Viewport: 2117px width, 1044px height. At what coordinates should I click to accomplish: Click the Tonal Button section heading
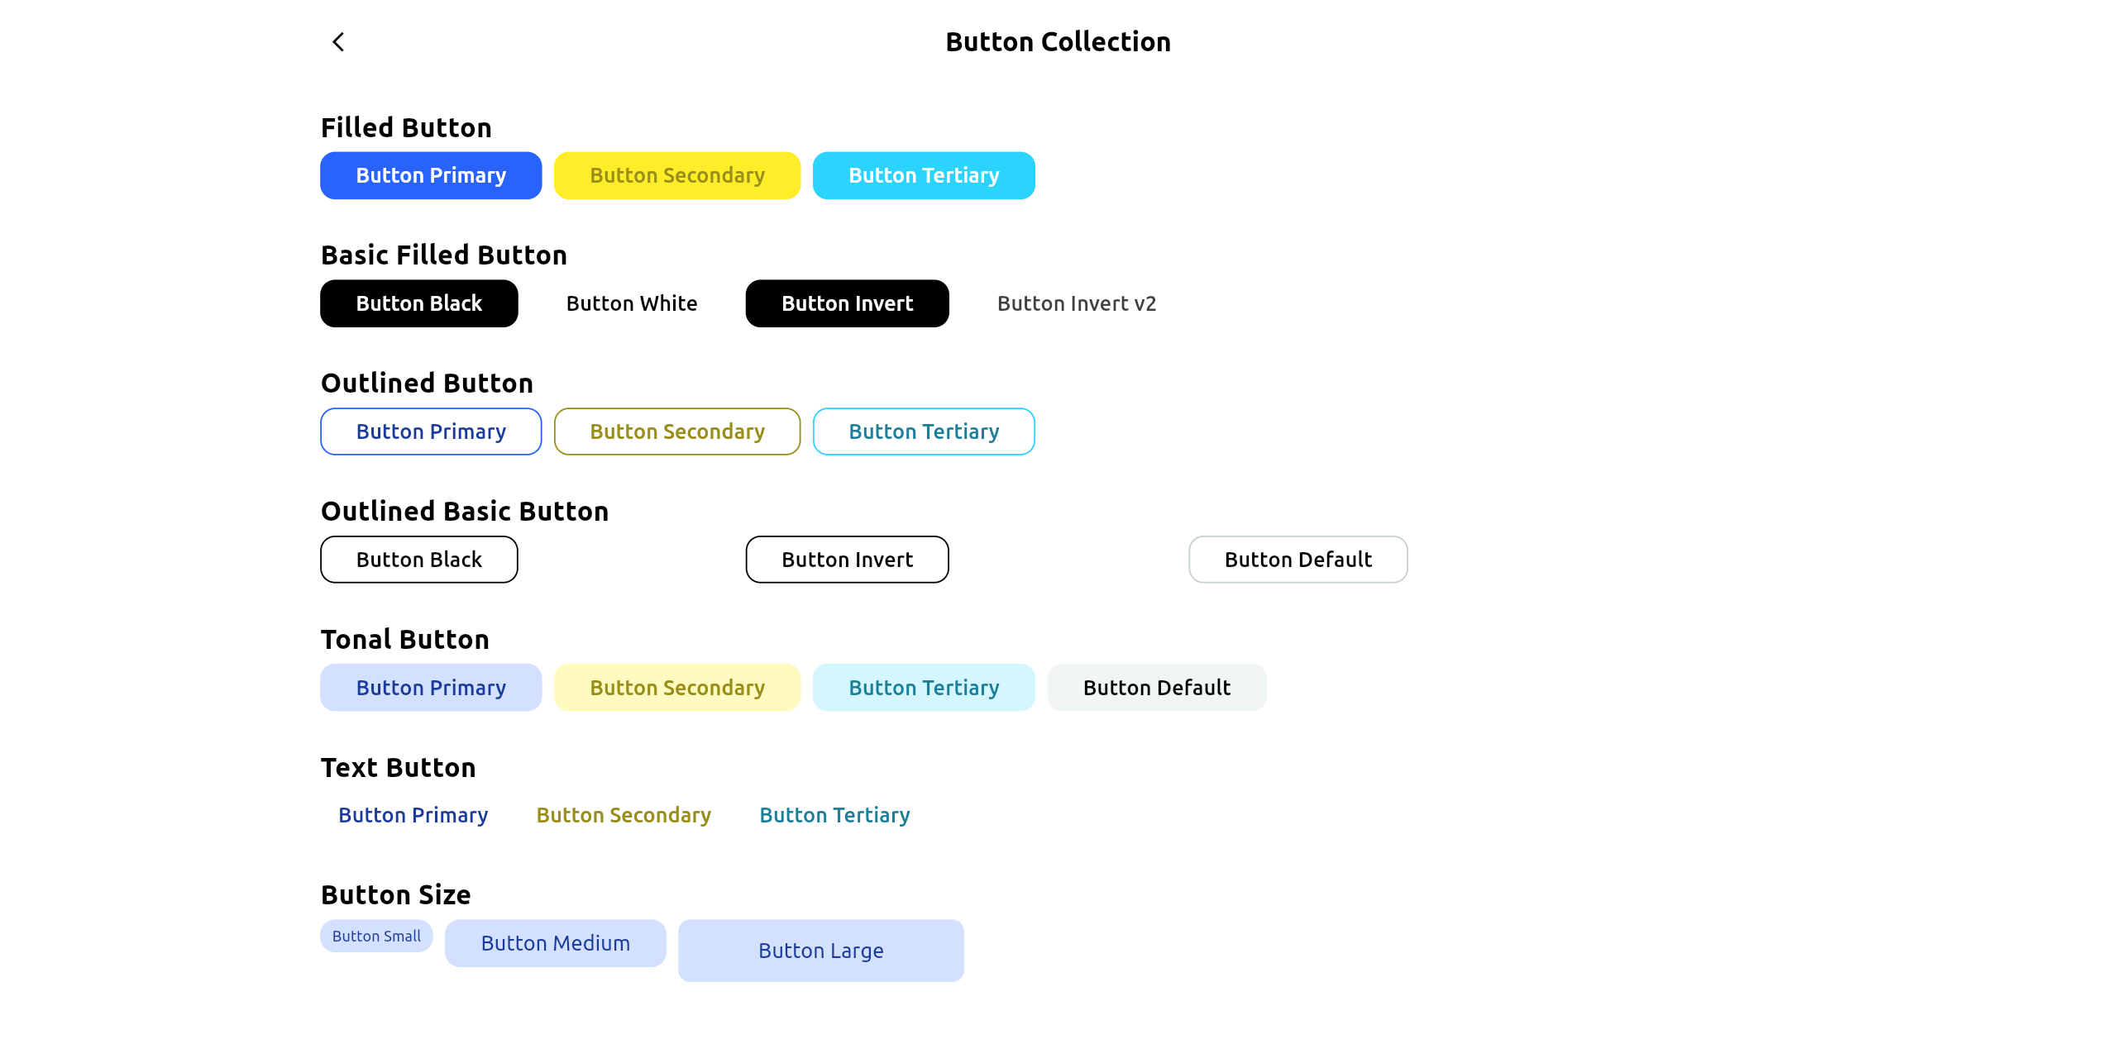coord(405,640)
